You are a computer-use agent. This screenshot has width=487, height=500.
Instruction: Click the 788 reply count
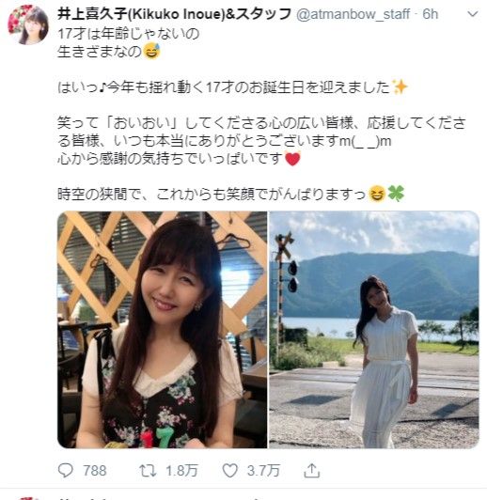pyautogui.click(x=94, y=471)
